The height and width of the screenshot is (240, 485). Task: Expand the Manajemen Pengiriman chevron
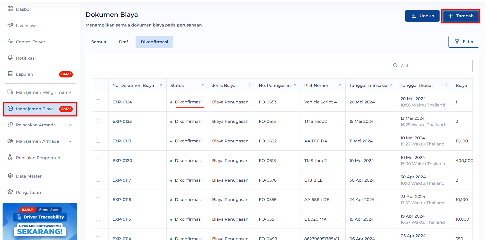click(x=70, y=92)
